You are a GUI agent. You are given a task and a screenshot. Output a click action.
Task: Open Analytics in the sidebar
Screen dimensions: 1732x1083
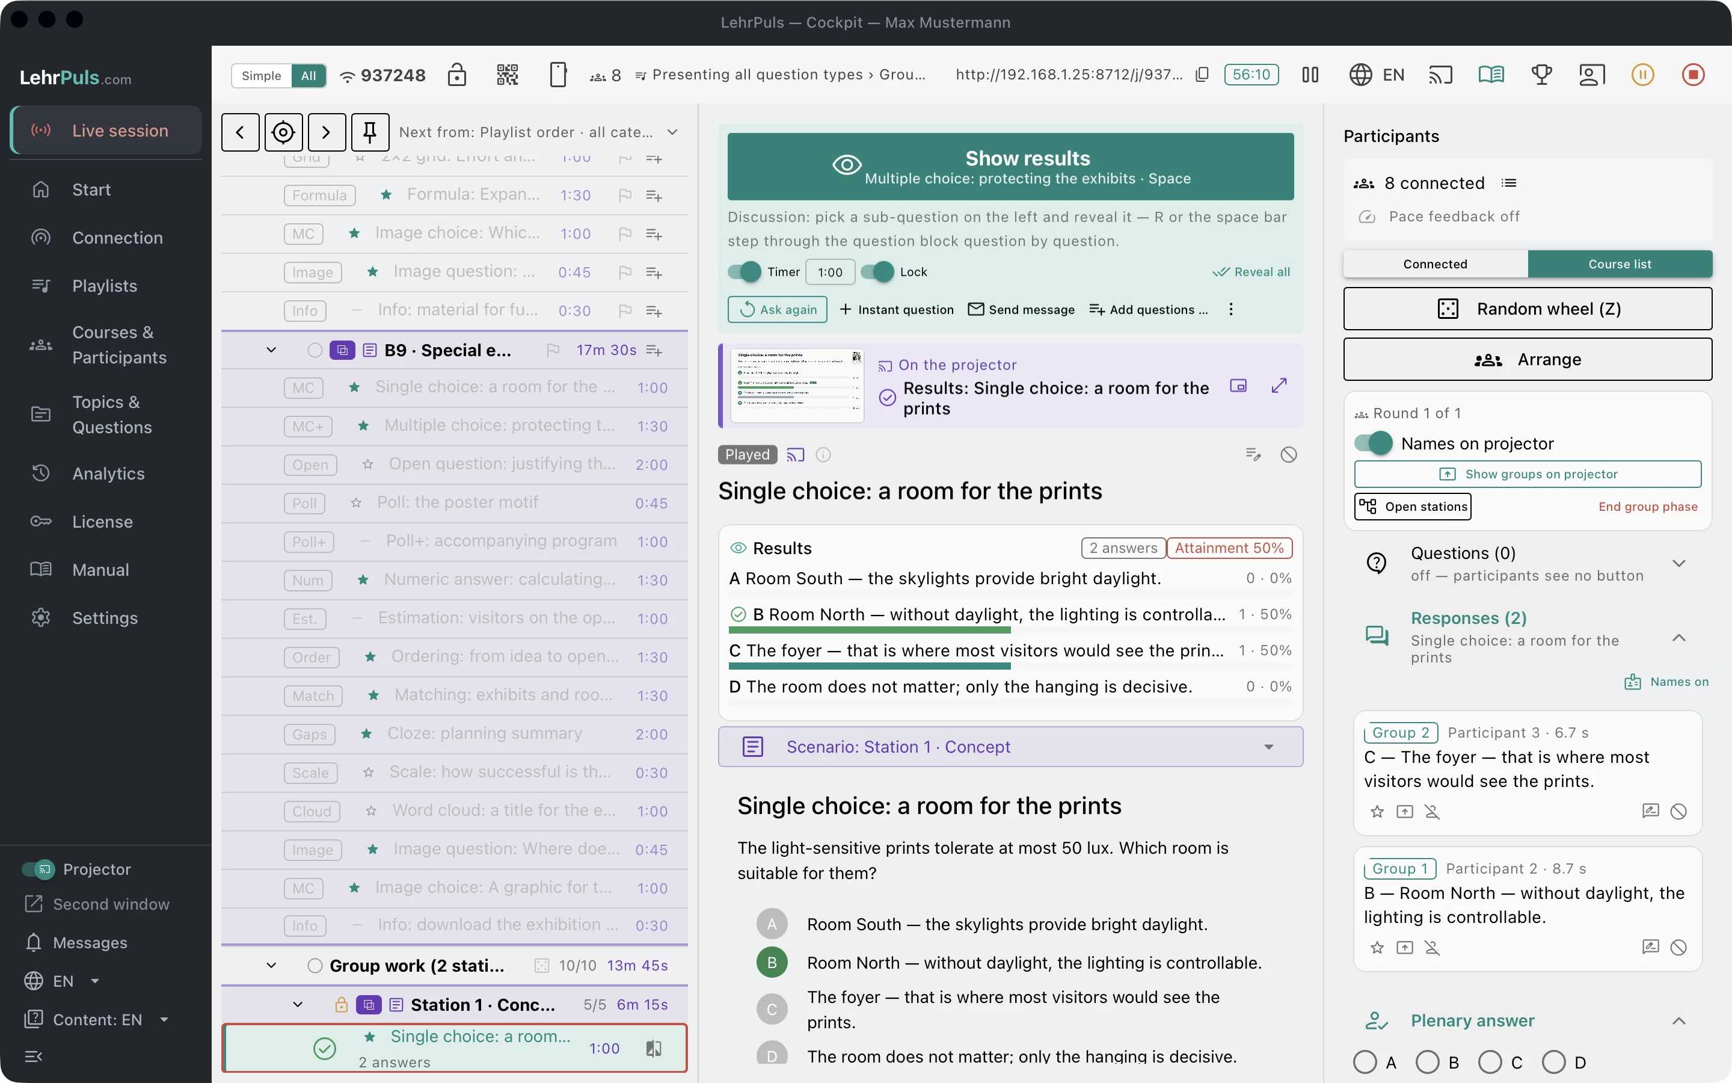[108, 474]
